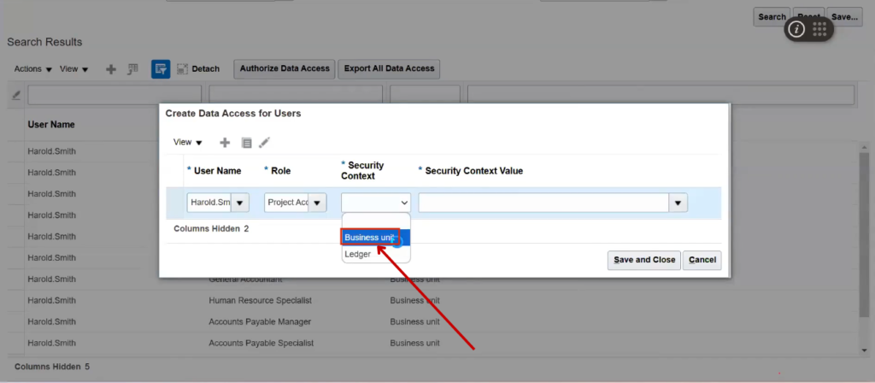Open the Role dropdown arrow
Viewport: 875px width, 383px height.
coord(317,203)
